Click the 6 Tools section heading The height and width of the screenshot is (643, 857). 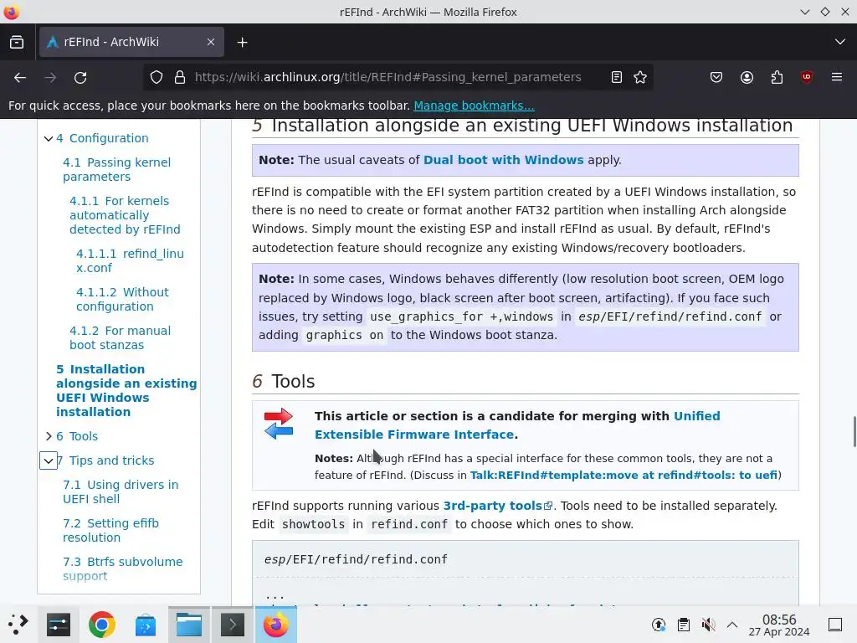(x=283, y=381)
